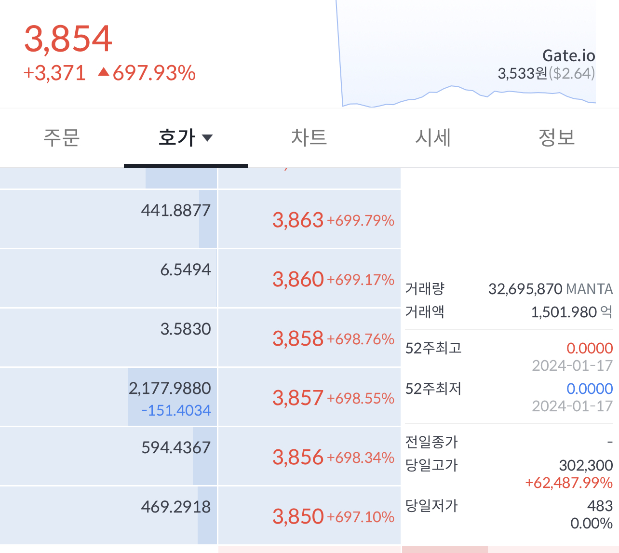Click the 당일고가 value 302,300
The image size is (619, 553).
point(586,465)
